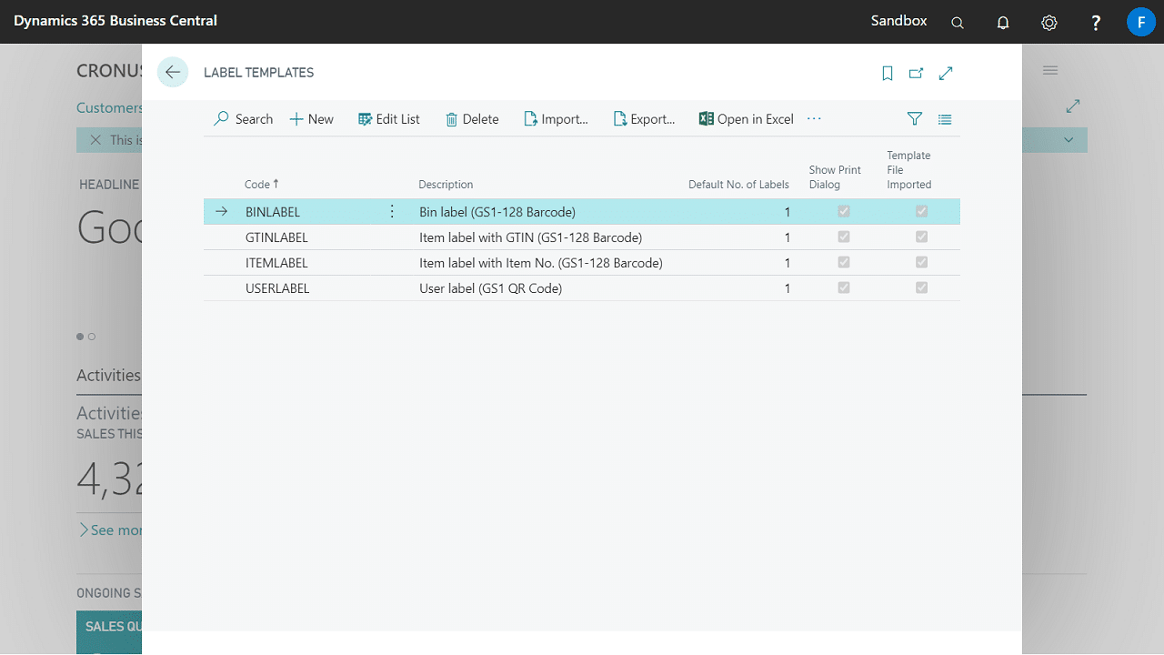Open the row options menu for BINLABEL

[392, 212]
